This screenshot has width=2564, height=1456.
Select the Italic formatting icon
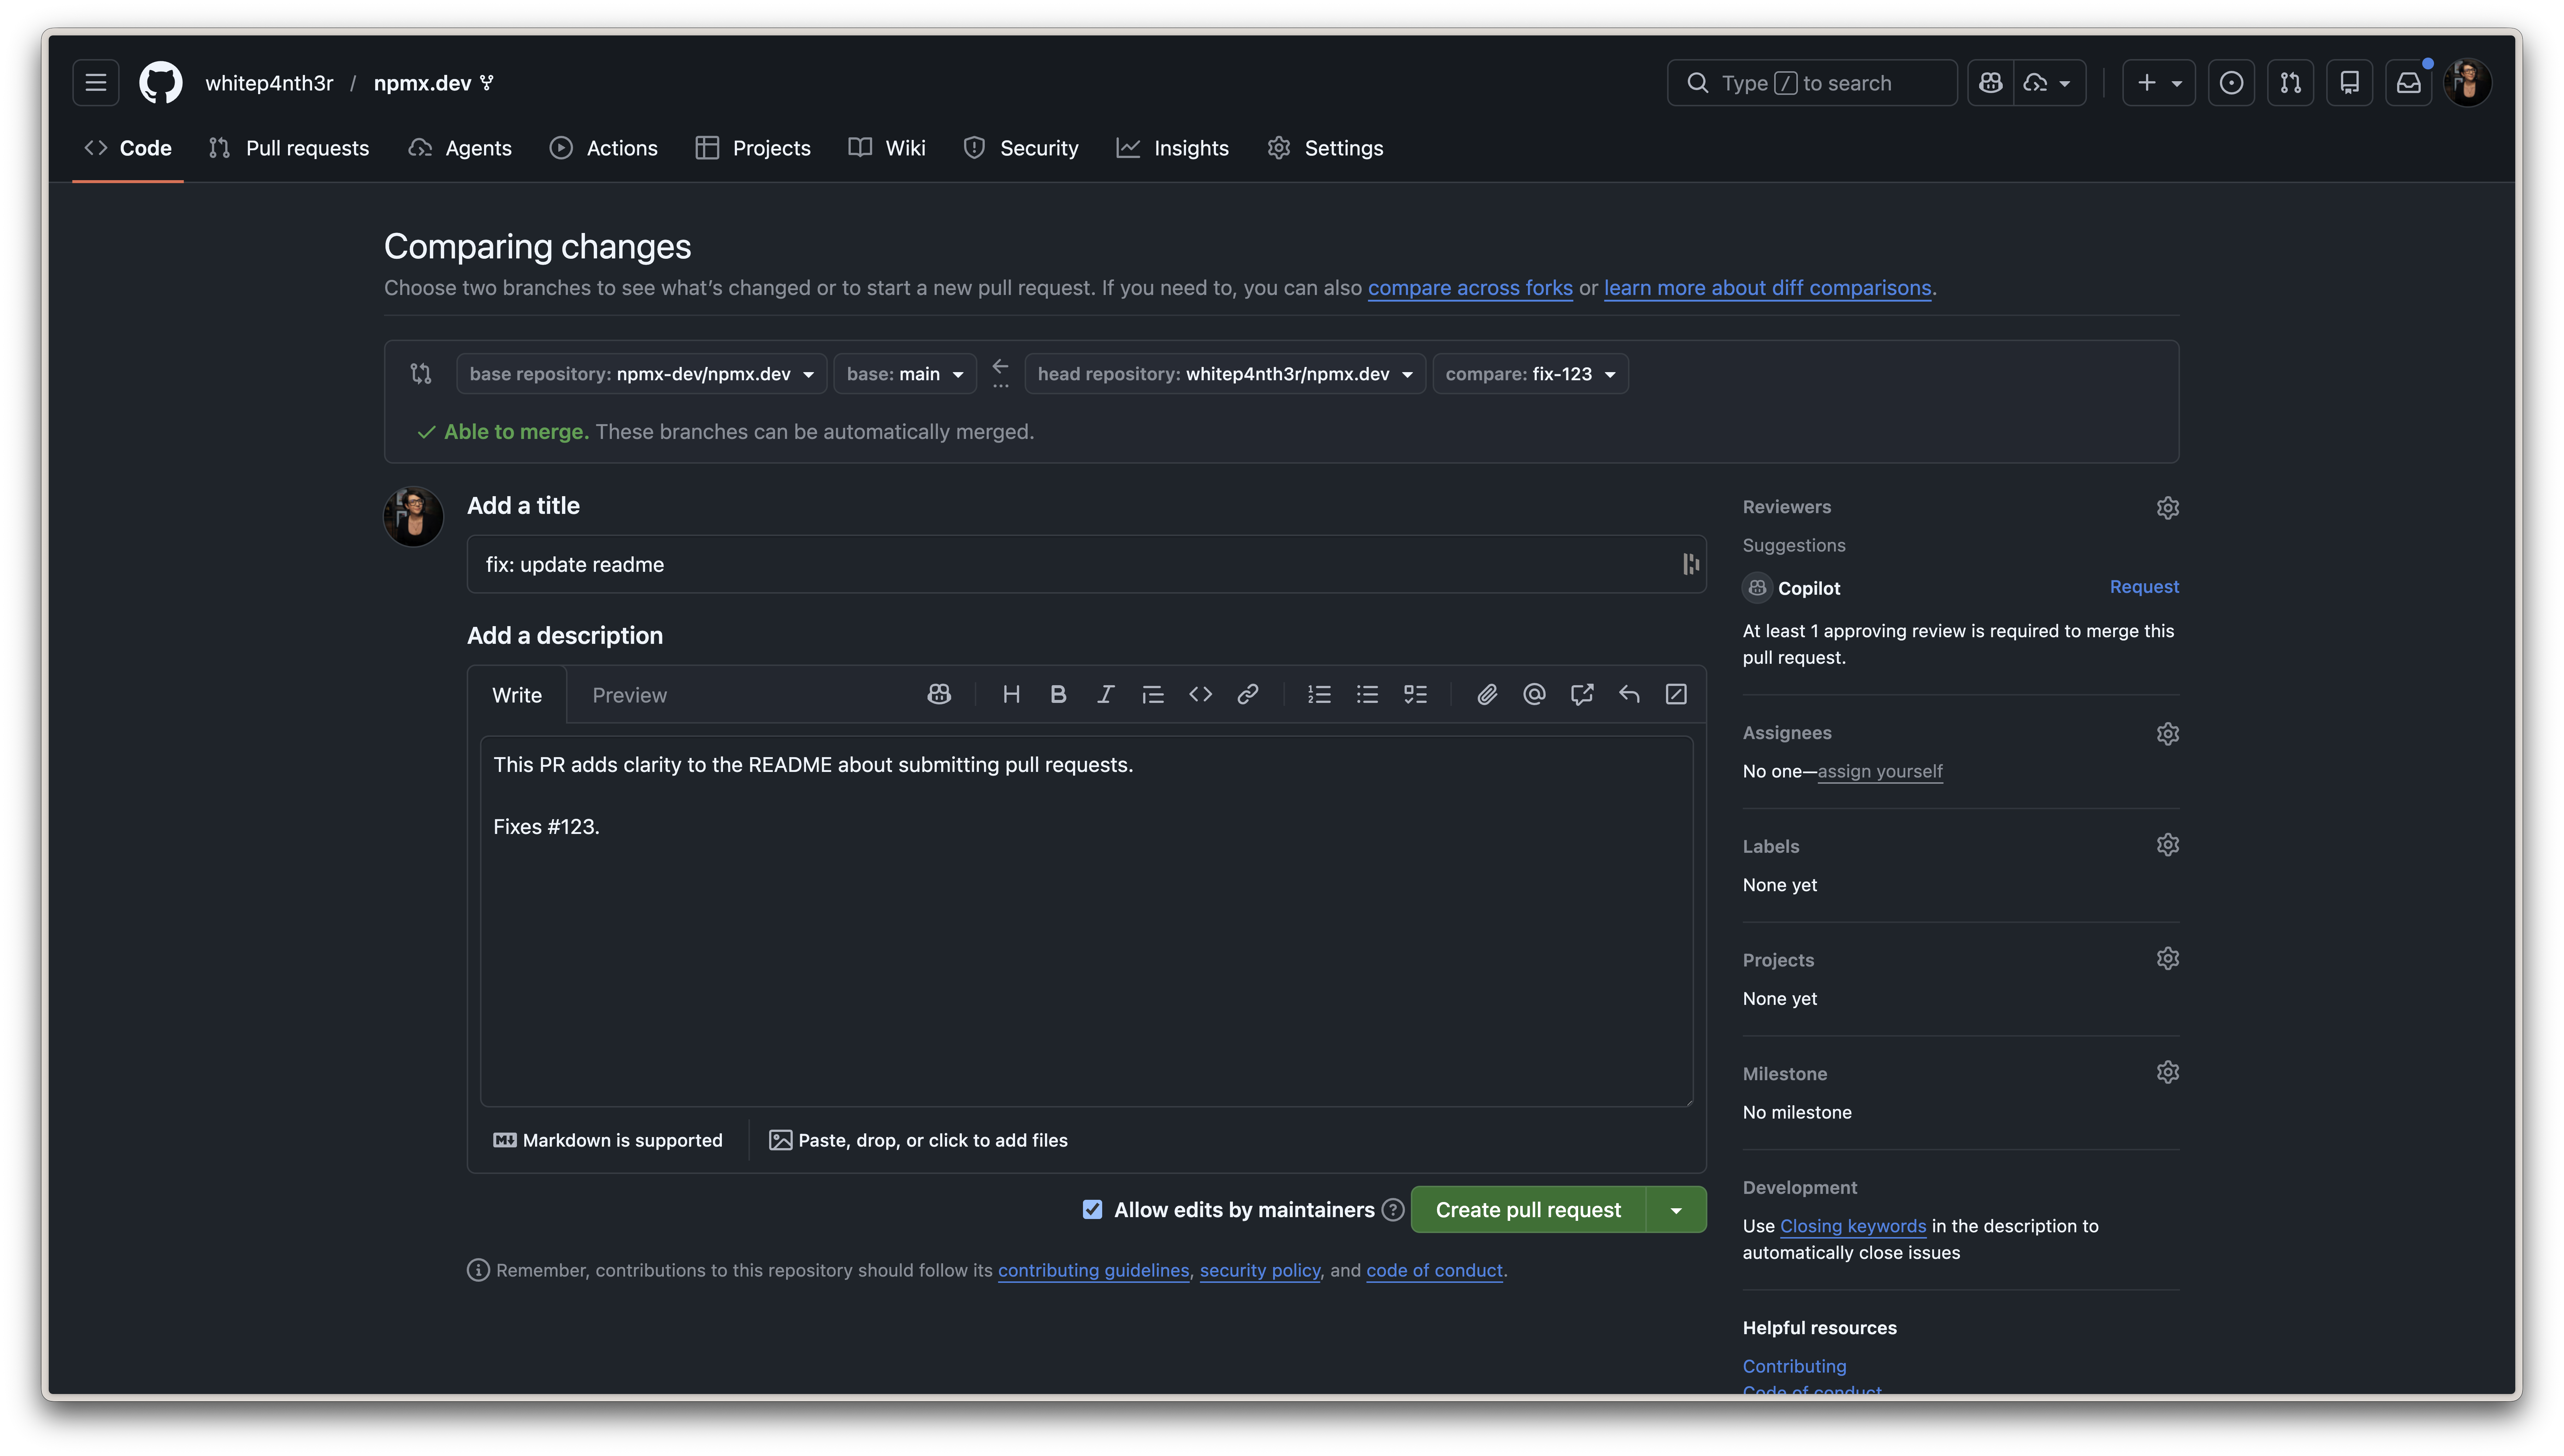[x=1105, y=694]
